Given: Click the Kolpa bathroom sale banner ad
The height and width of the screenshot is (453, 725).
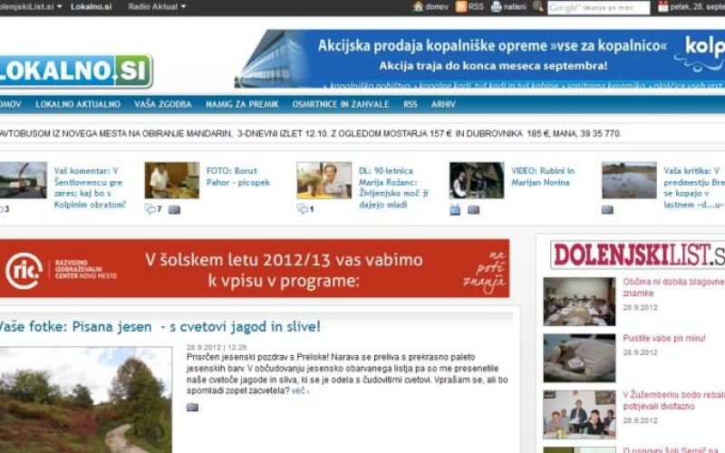Looking at the screenshot, I should (x=479, y=59).
